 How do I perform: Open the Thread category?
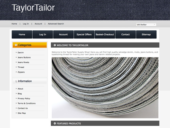(x=21, y=67)
